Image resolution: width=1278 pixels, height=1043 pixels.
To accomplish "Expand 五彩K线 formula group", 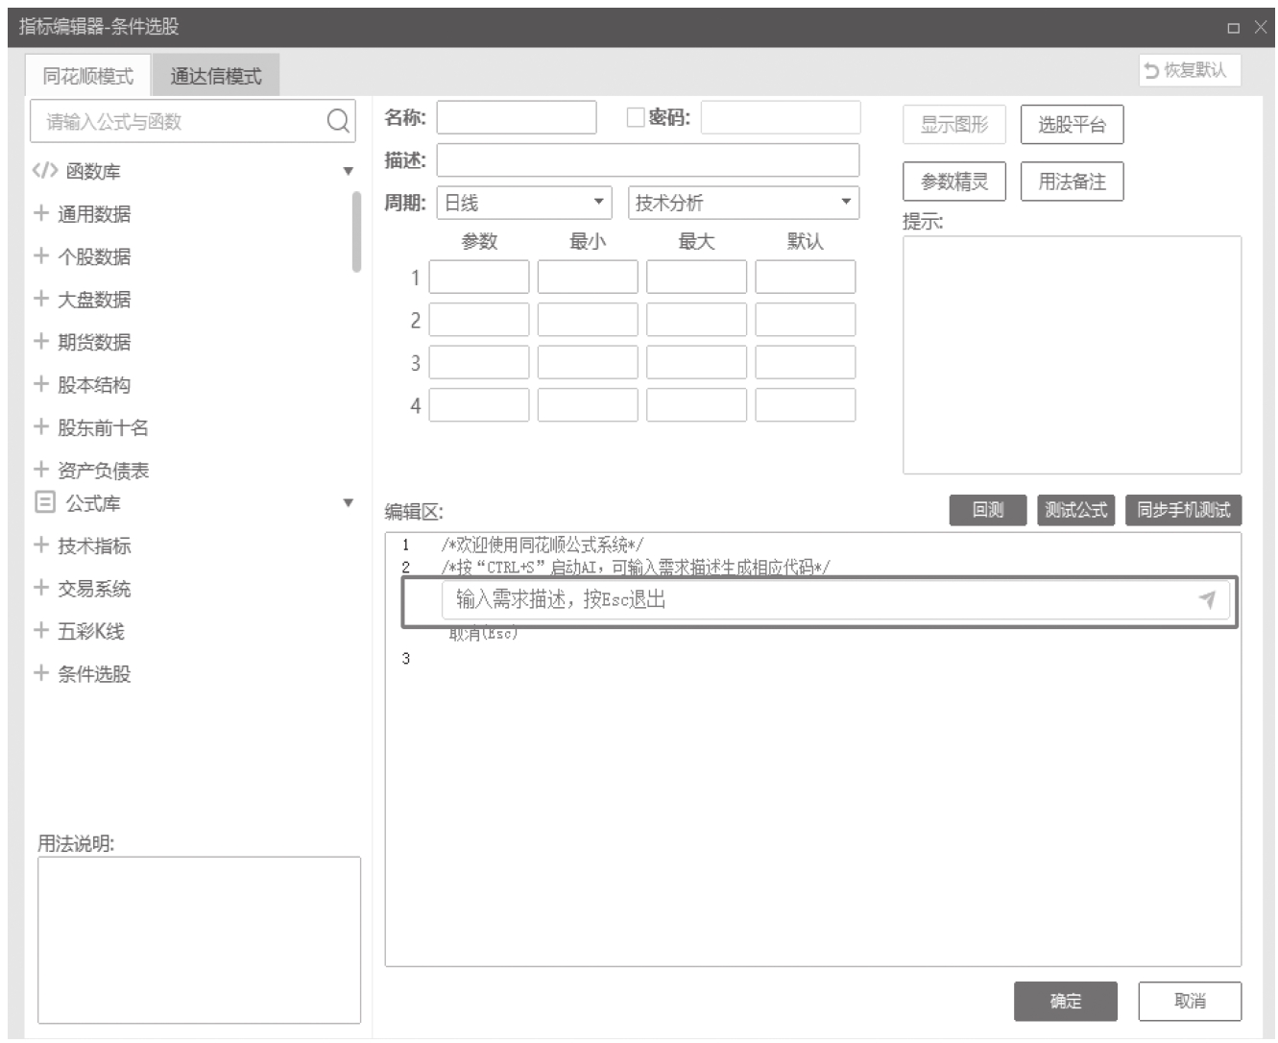I will click(41, 631).
